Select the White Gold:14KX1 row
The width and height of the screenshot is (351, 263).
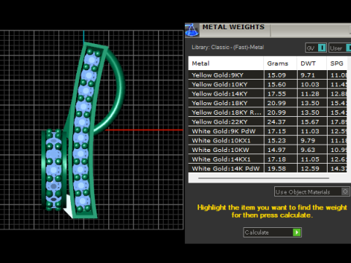tap(268, 159)
